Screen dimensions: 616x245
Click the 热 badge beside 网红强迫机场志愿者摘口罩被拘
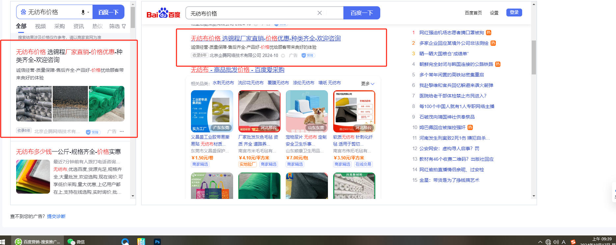point(489,33)
